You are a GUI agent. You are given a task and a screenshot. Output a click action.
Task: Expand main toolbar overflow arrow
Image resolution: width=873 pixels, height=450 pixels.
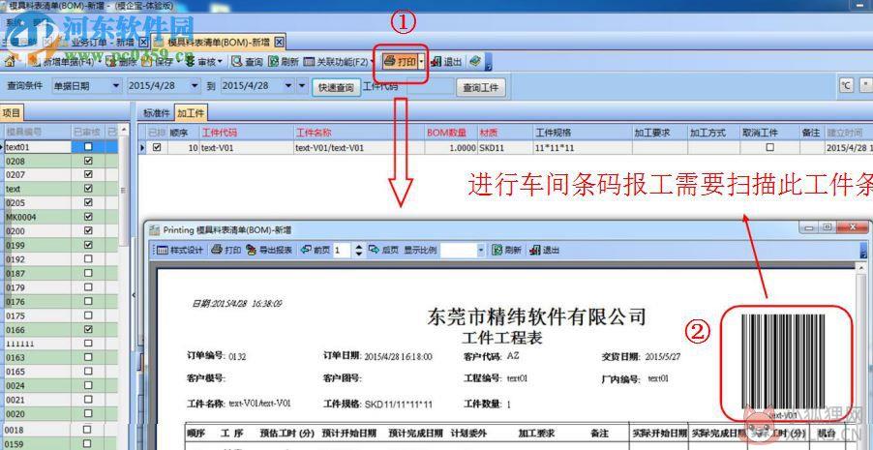[x=488, y=62]
